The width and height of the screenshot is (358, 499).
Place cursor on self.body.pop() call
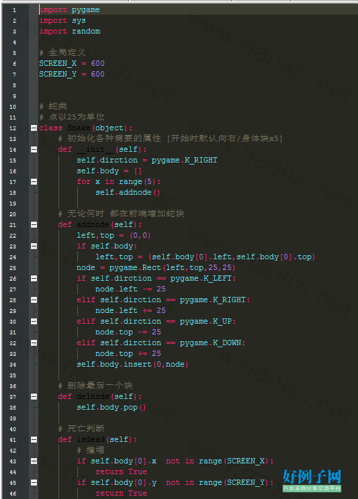[x=111, y=408]
